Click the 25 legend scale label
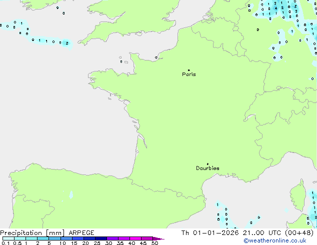 pyautogui.click(x=97, y=243)
